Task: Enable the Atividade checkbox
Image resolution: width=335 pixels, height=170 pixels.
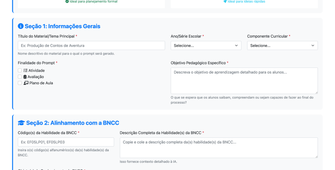Action: pyautogui.click(x=20, y=70)
